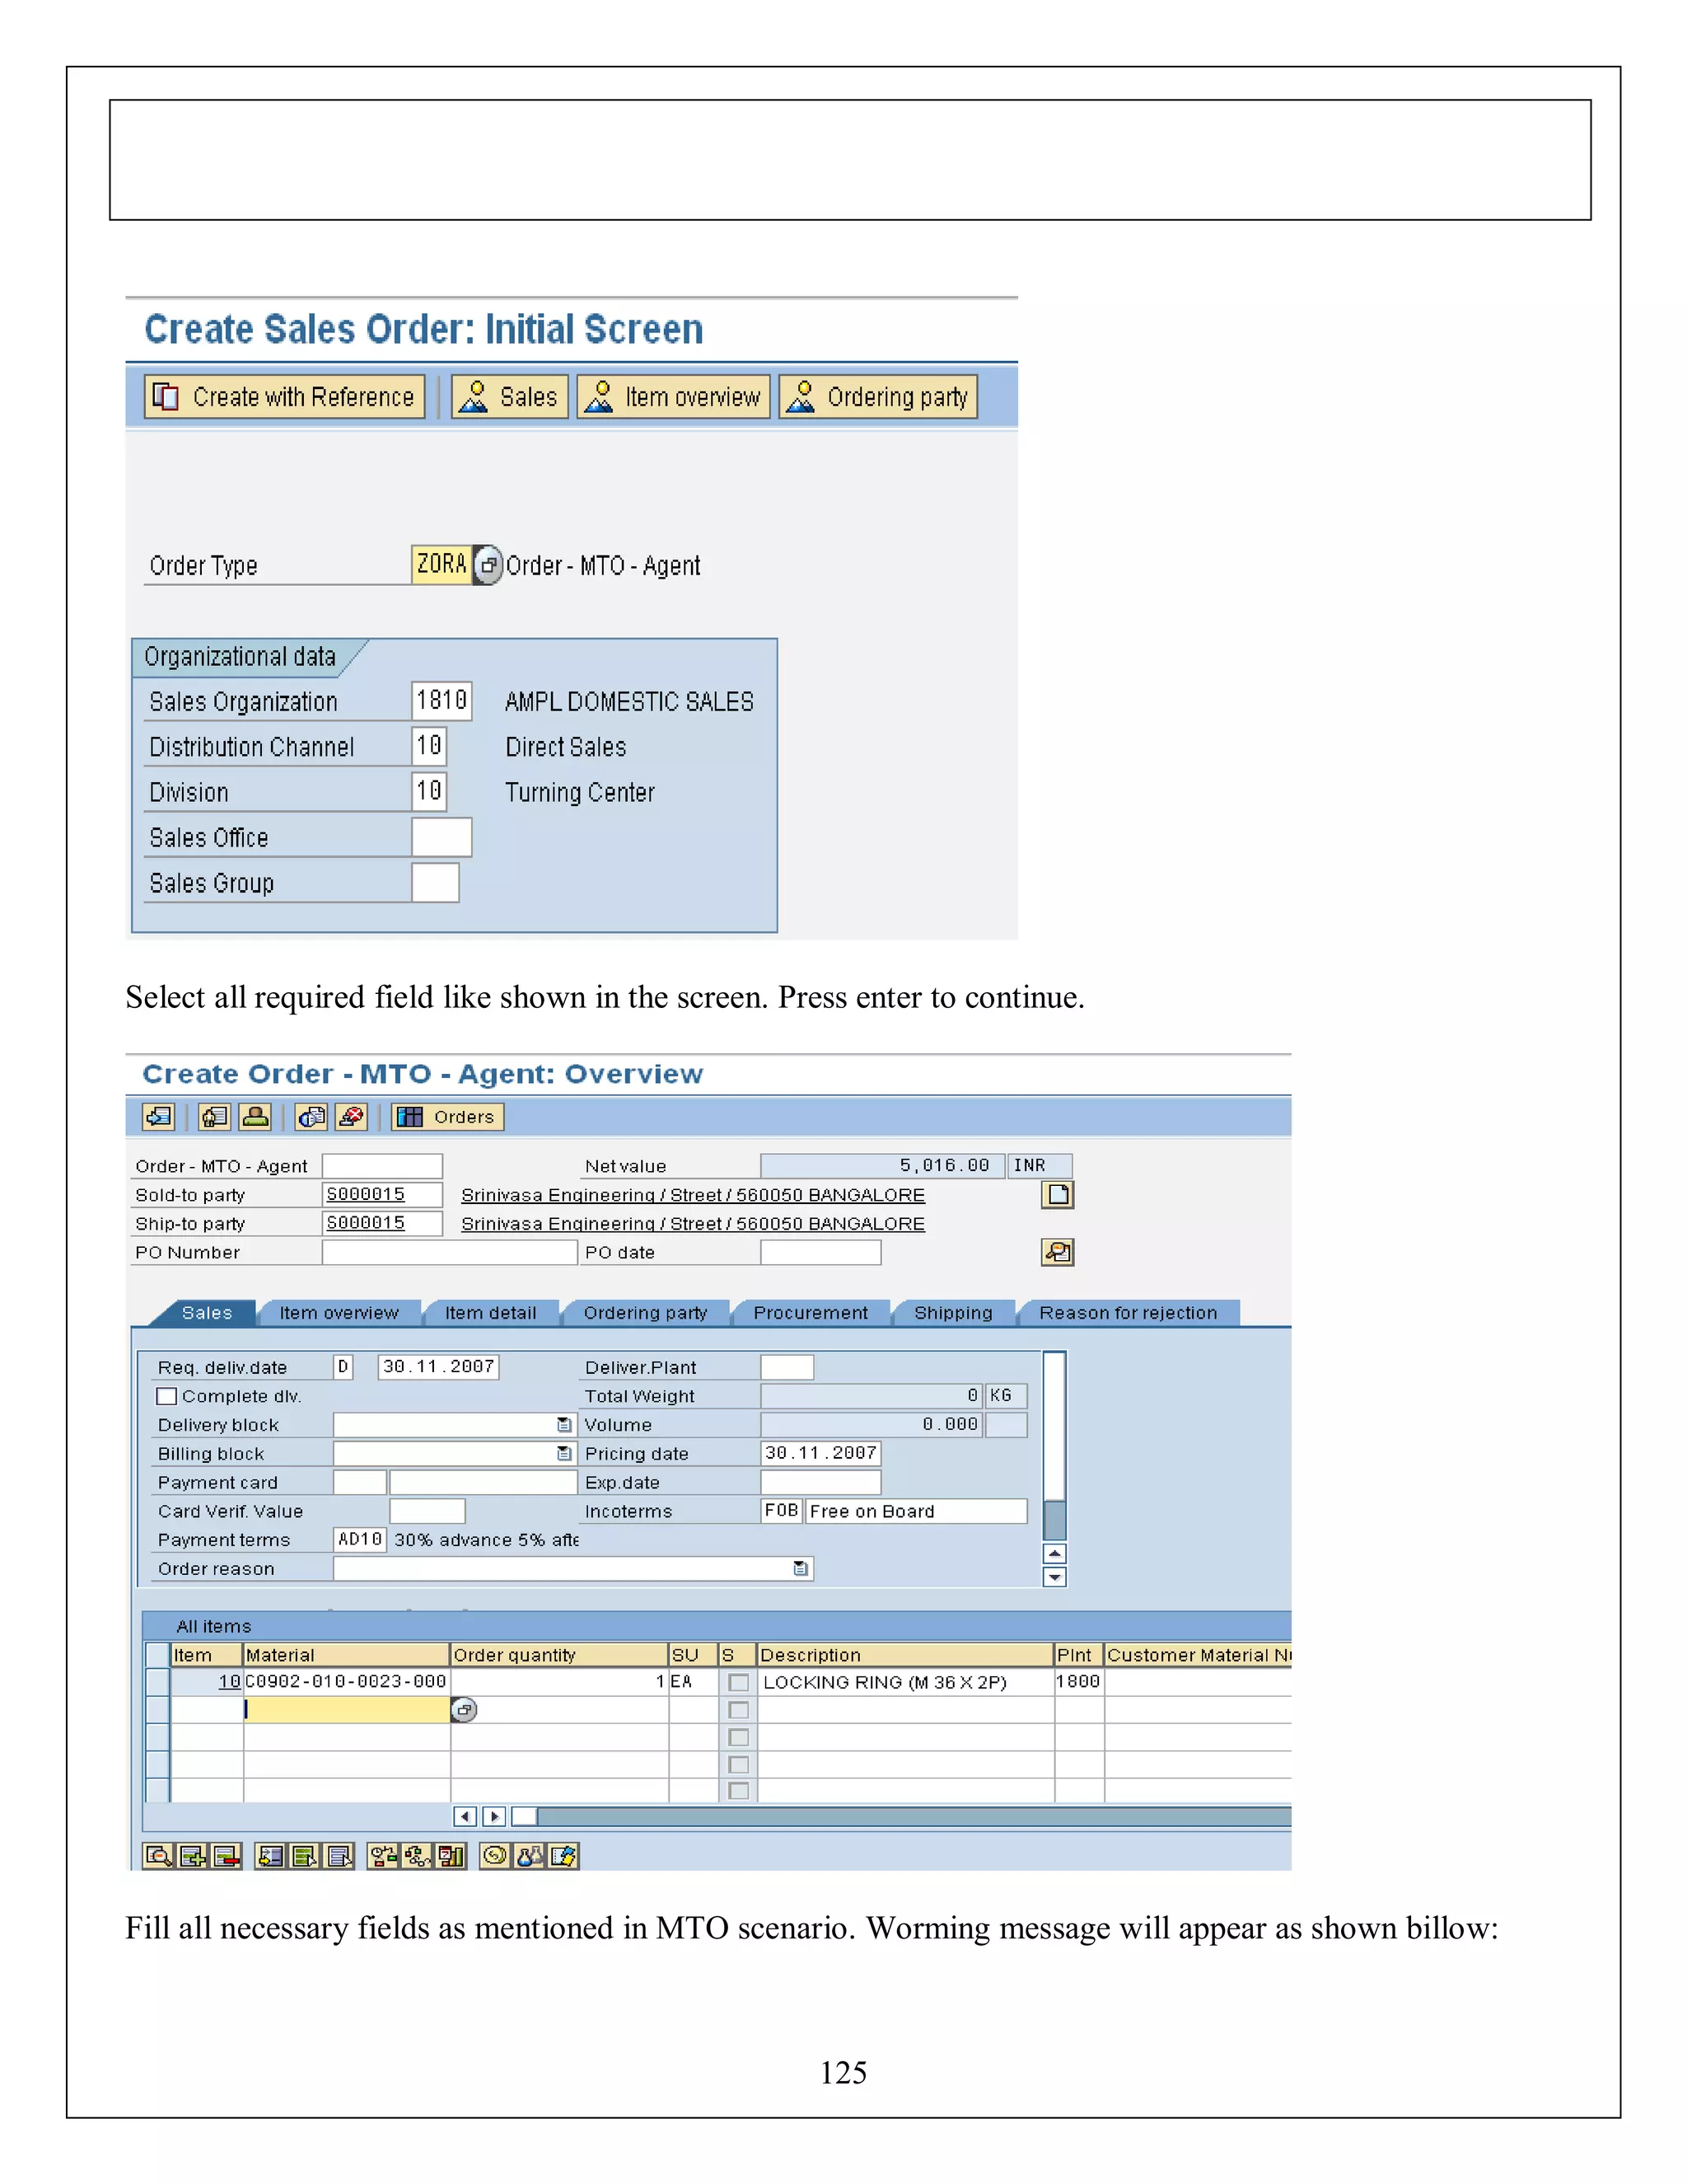Viewport: 1687px width, 2184px height.
Task: Check the S checkbox for item 10
Action: click(x=739, y=1682)
